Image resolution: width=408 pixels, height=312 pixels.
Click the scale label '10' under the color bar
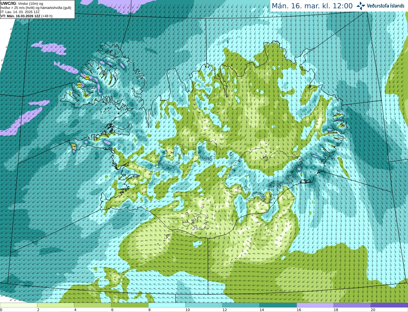(188, 310)
